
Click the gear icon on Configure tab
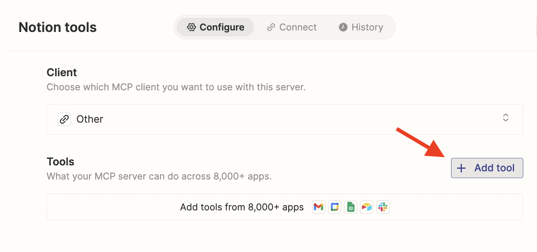coord(192,27)
